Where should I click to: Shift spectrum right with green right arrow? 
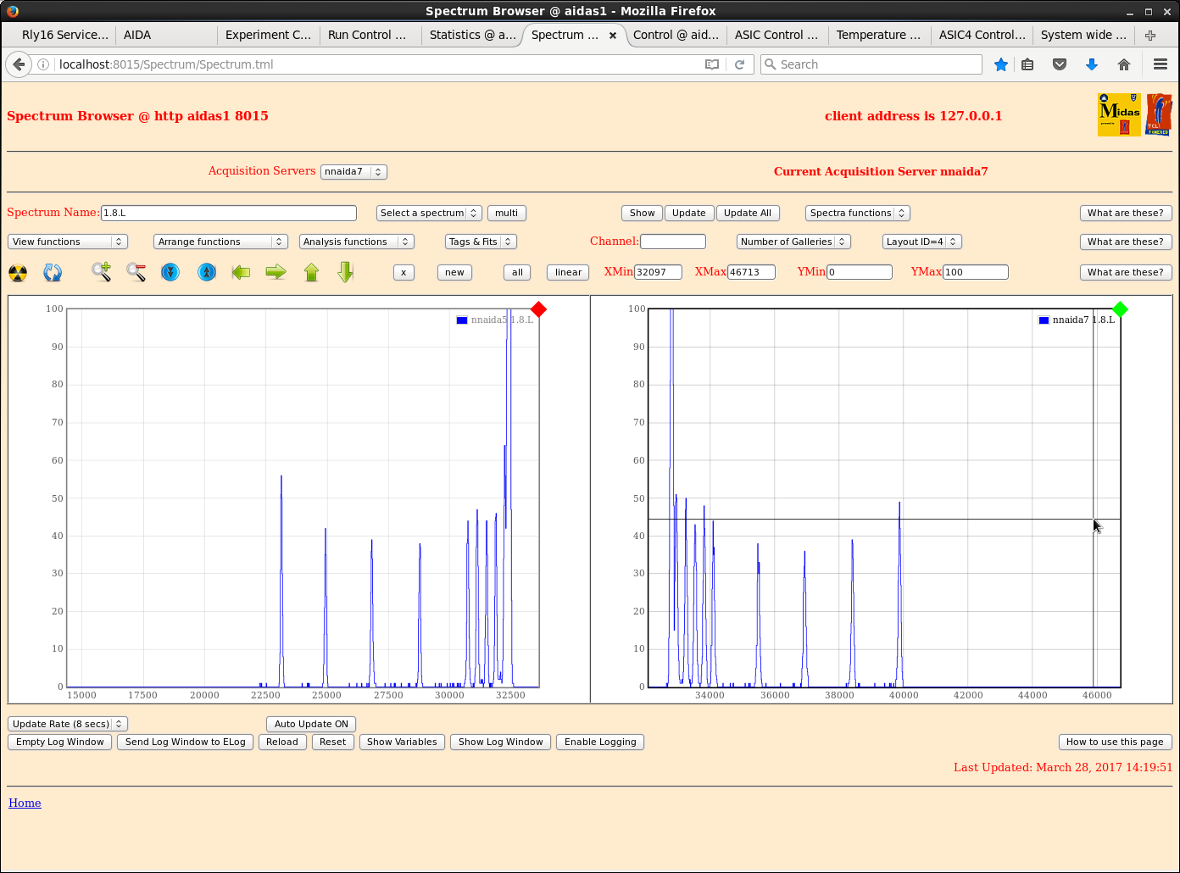276,272
